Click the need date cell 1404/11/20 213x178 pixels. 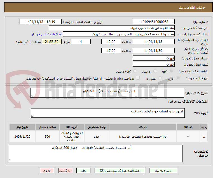coord(22,137)
